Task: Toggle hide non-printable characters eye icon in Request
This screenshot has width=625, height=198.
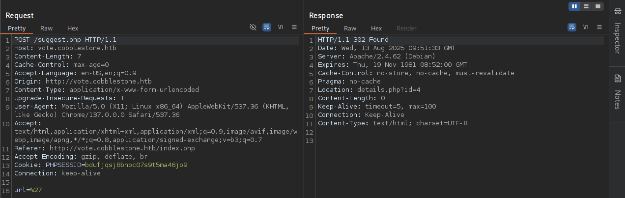Action: pos(254,28)
